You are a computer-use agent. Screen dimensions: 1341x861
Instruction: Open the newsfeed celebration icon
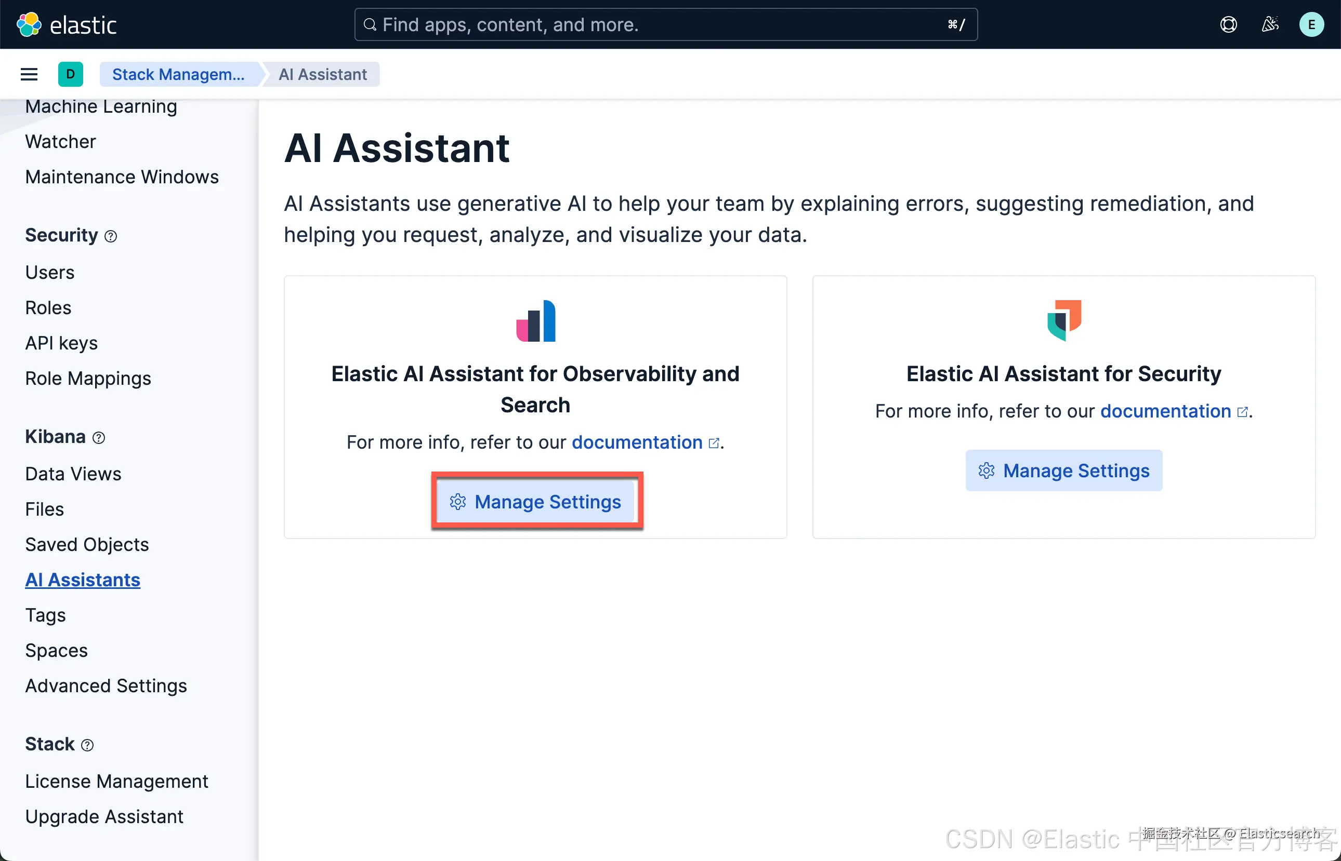1269,24
